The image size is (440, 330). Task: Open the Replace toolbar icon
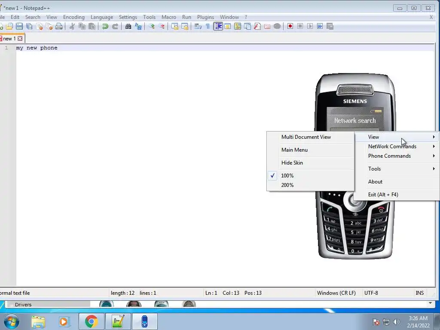click(x=138, y=26)
